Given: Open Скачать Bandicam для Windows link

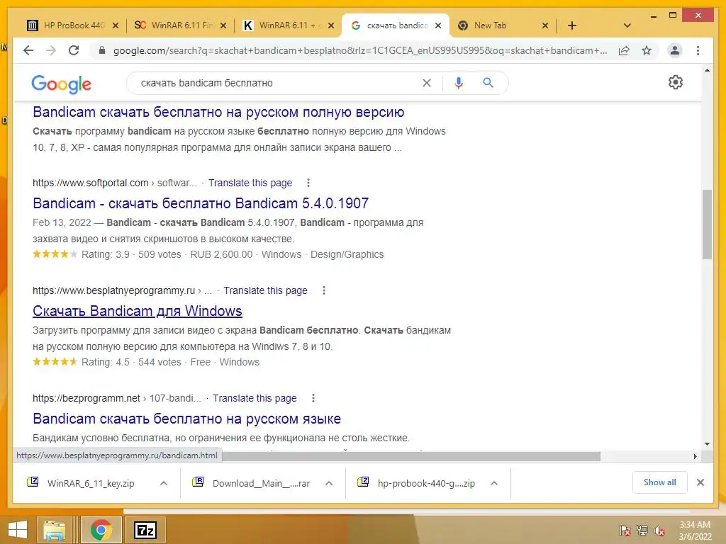Looking at the screenshot, I should 137,311.
